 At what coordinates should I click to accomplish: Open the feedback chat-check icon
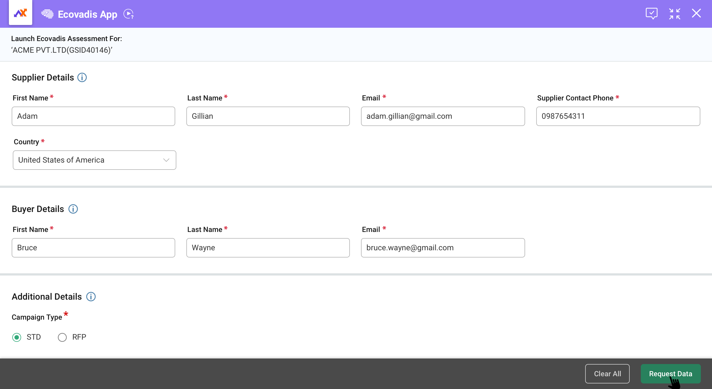pyautogui.click(x=651, y=13)
